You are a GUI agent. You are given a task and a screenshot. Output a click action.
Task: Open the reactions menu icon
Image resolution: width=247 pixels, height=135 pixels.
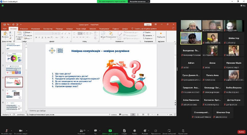[x=145, y=131]
